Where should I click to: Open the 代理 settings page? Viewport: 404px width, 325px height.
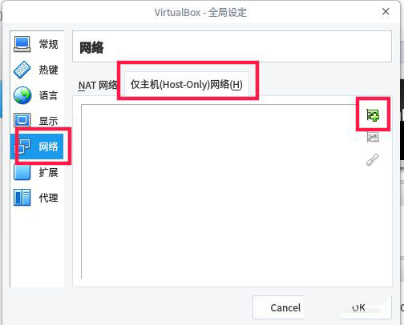click(48, 198)
